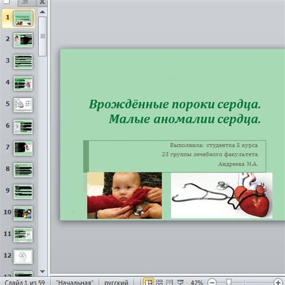Open zoom dialog via 42% level
The height and width of the screenshot is (285, 285).
[197, 283]
